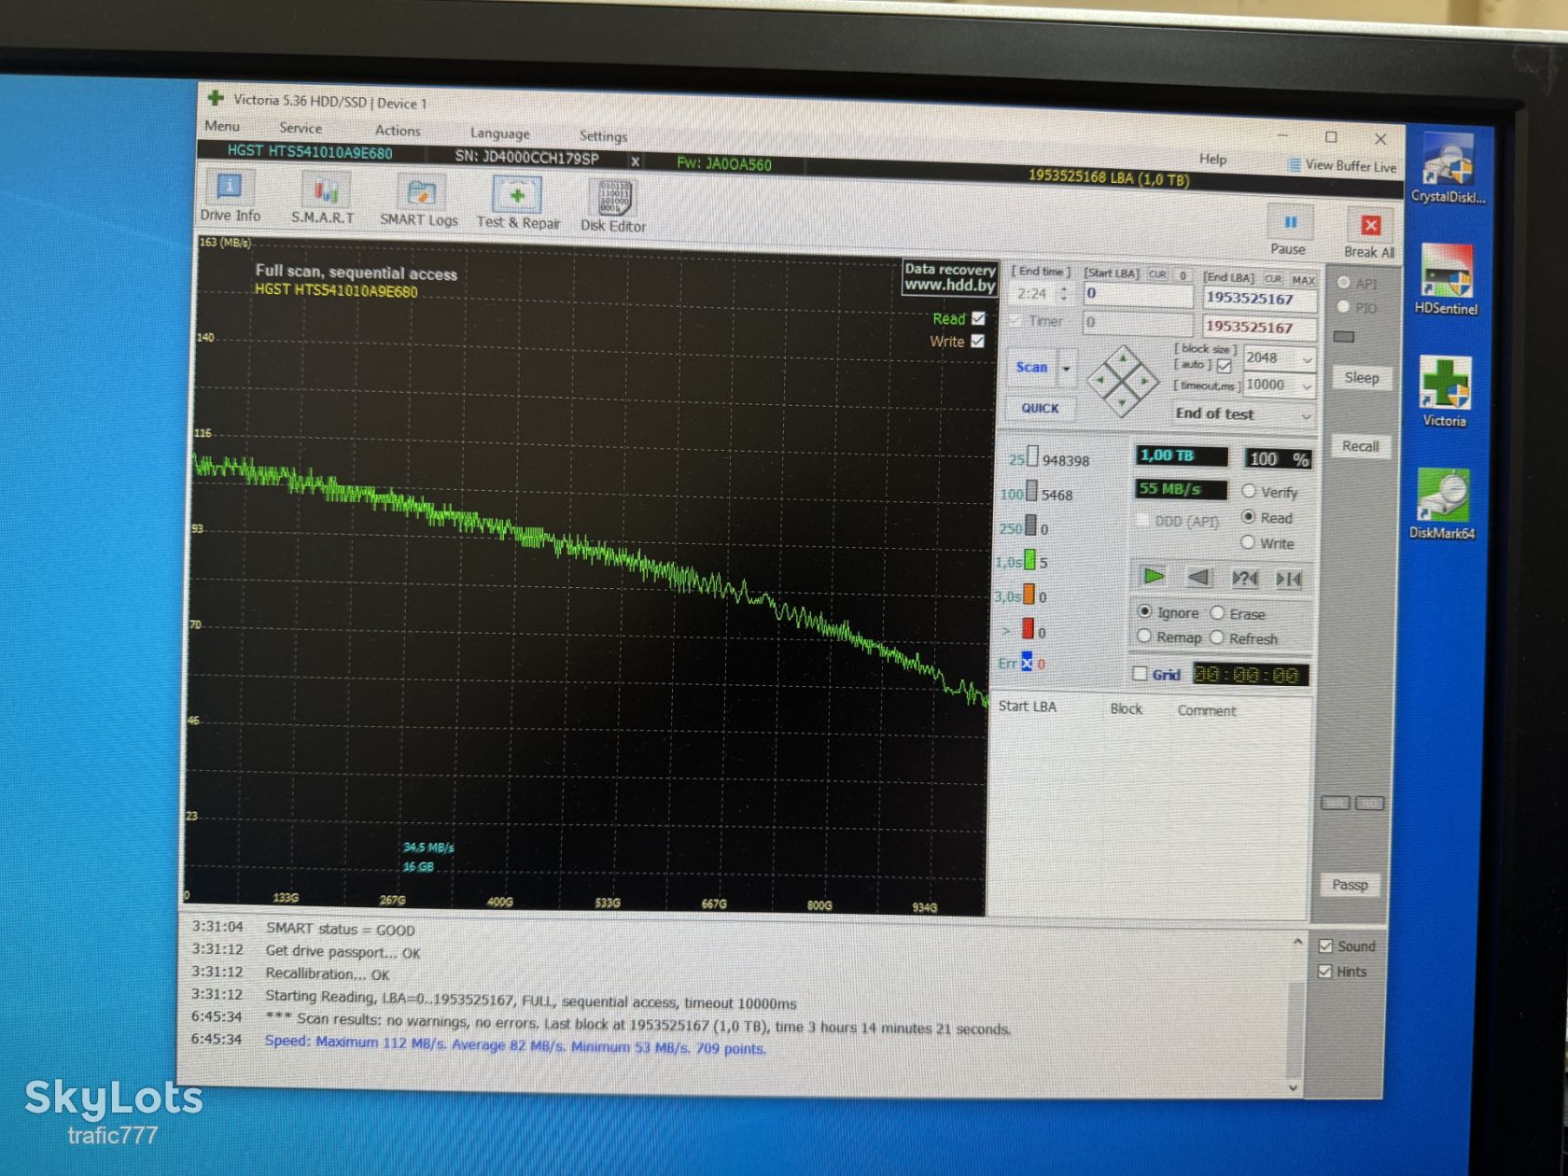The image size is (1568, 1176).
Task: Click the Start LBA input field
Action: click(x=1138, y=294)
